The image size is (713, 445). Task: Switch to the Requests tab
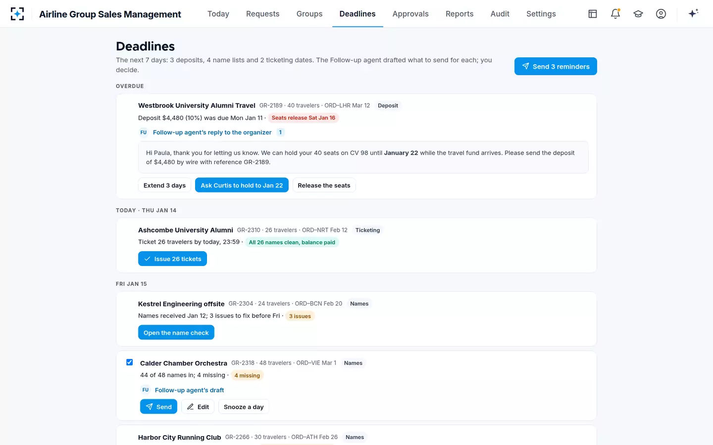[x=263, y=14]
